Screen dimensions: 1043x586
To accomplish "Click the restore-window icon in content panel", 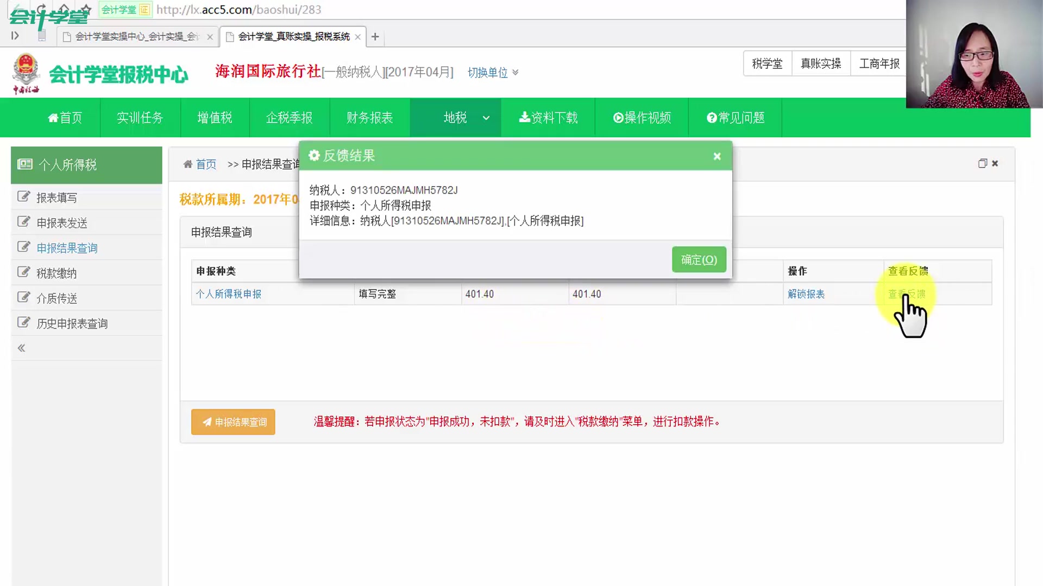I will [x=982, y=163].
